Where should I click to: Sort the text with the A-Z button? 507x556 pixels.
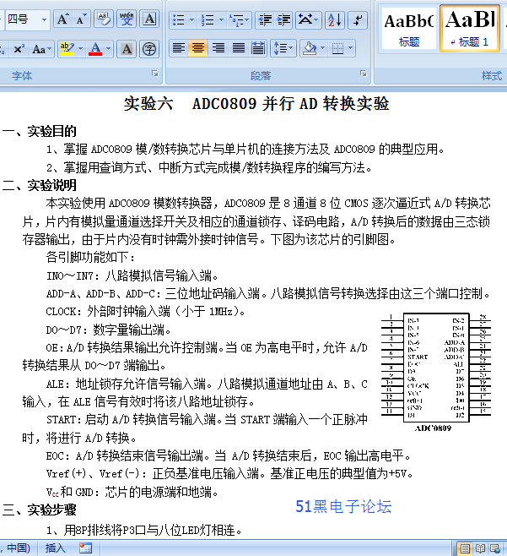pyautogui.click(x=335, y=20)
